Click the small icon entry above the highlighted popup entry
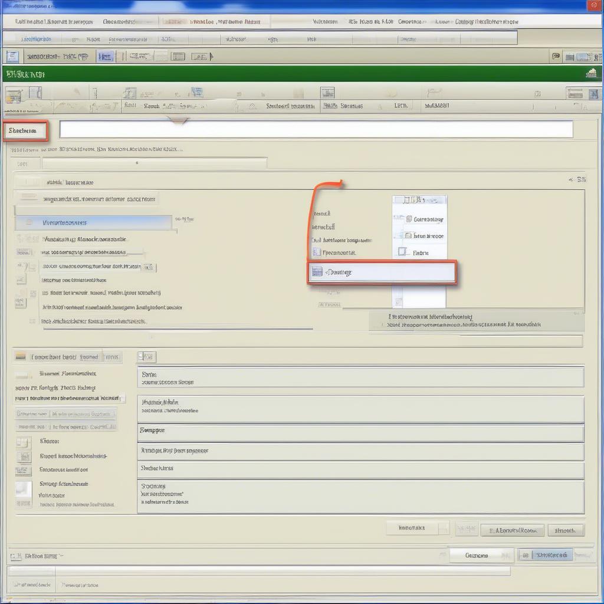 tap(334, 252)
